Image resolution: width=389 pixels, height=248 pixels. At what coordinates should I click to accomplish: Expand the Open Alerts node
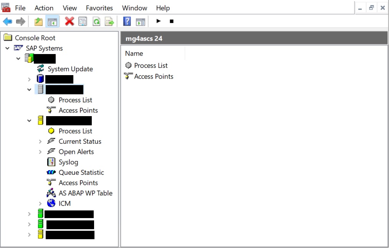click(x=40, y=152)
